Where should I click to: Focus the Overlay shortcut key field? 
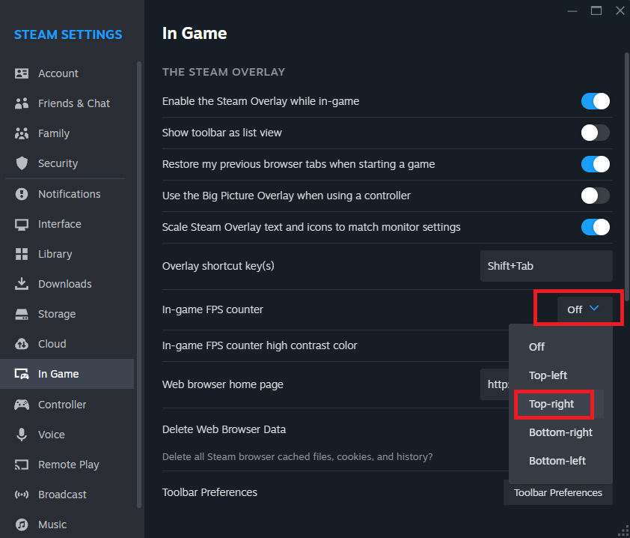coord(545,266)
